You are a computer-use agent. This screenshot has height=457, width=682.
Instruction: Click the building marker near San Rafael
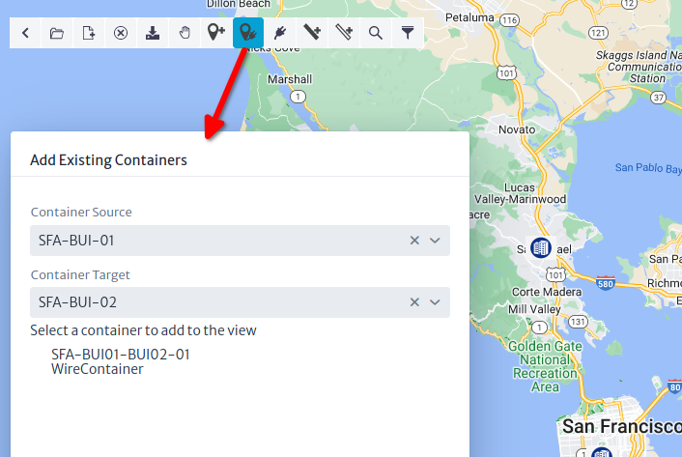coord(541,248)
